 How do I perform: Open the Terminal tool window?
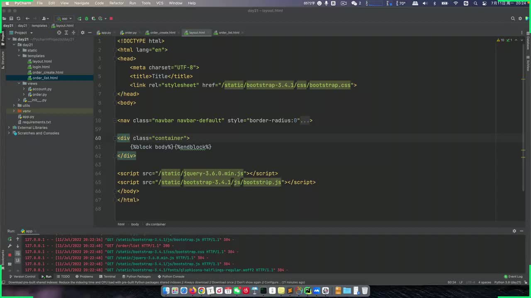pos(107,276)
